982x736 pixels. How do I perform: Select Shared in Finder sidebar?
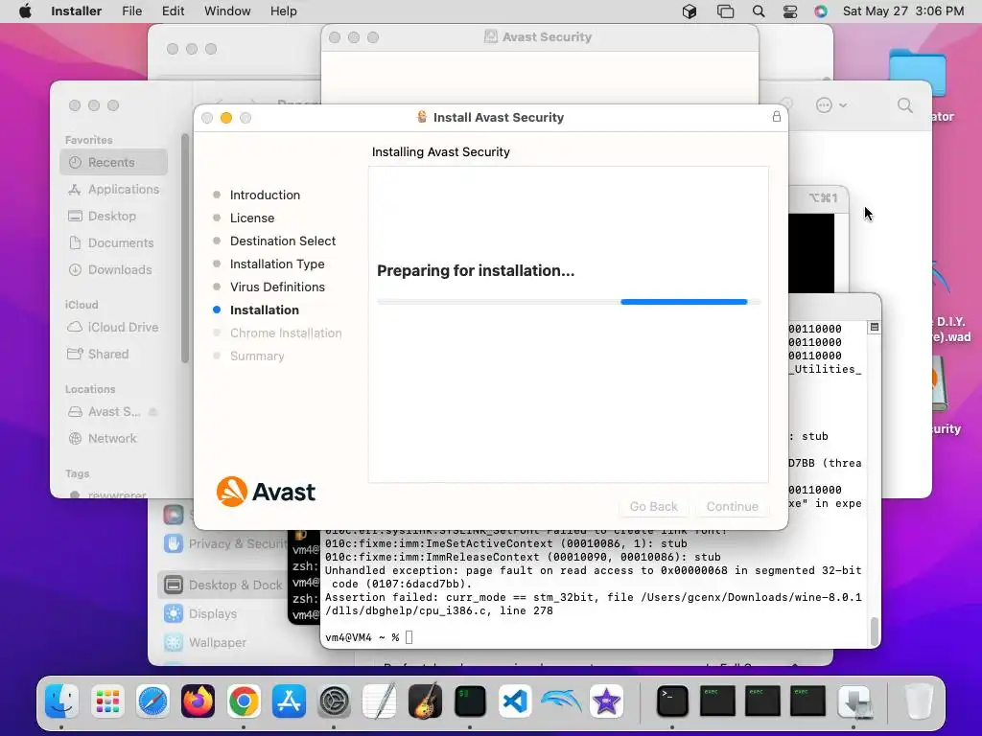tap(114, 355)
